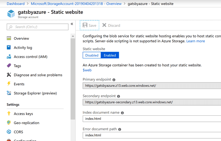Focus the sidebar Search box
The height and width of the screenshot is (141, 221).
tap(38, 27)
